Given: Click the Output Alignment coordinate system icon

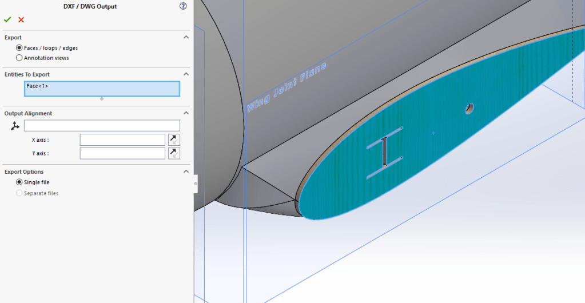Looking at the screenshot, I should pyautogui.click(x=15, y=126).
